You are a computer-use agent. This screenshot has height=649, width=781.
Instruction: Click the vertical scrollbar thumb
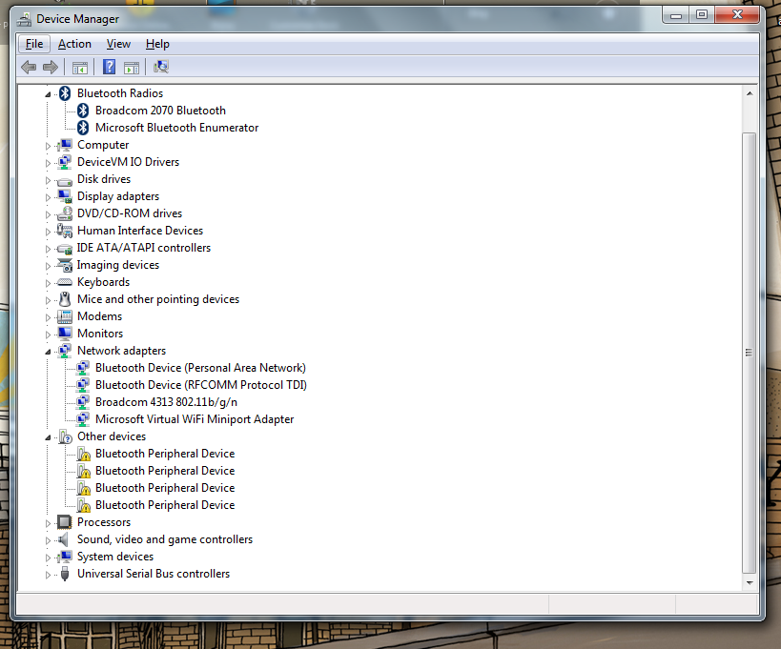(x=750, y=353)
